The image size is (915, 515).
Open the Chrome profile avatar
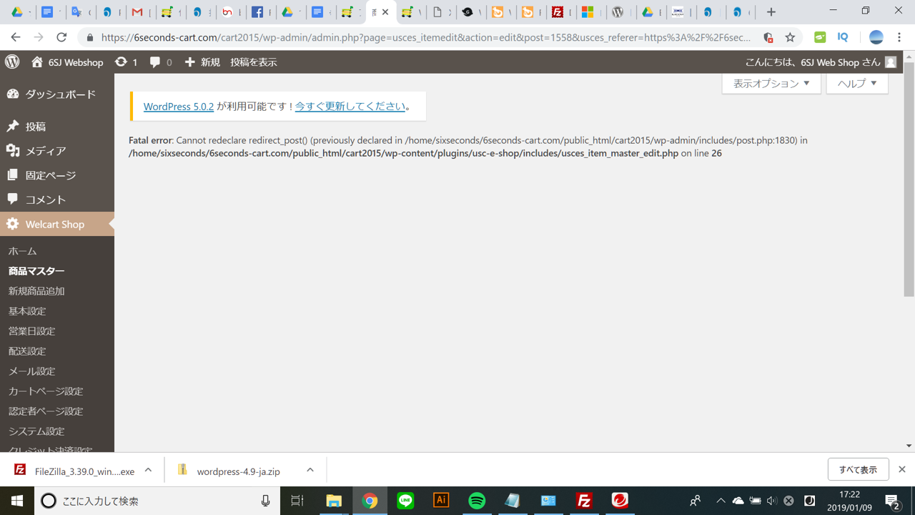click(876, 37)
